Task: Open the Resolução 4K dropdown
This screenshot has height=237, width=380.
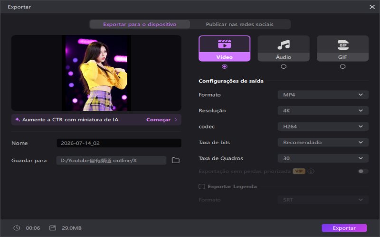Action: 323,110
